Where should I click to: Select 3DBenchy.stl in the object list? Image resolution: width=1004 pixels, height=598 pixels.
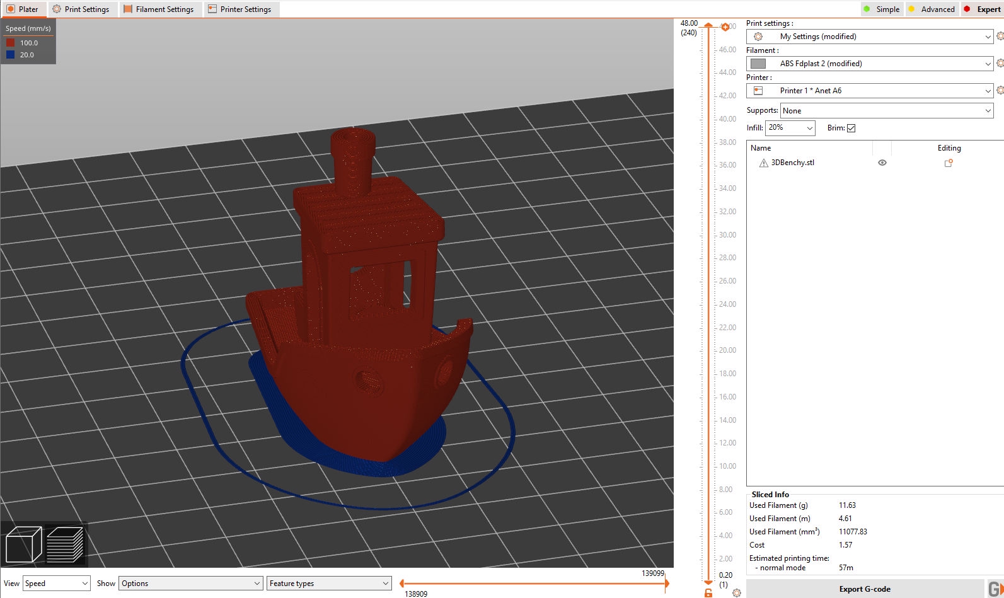click(x=793, y=163)
